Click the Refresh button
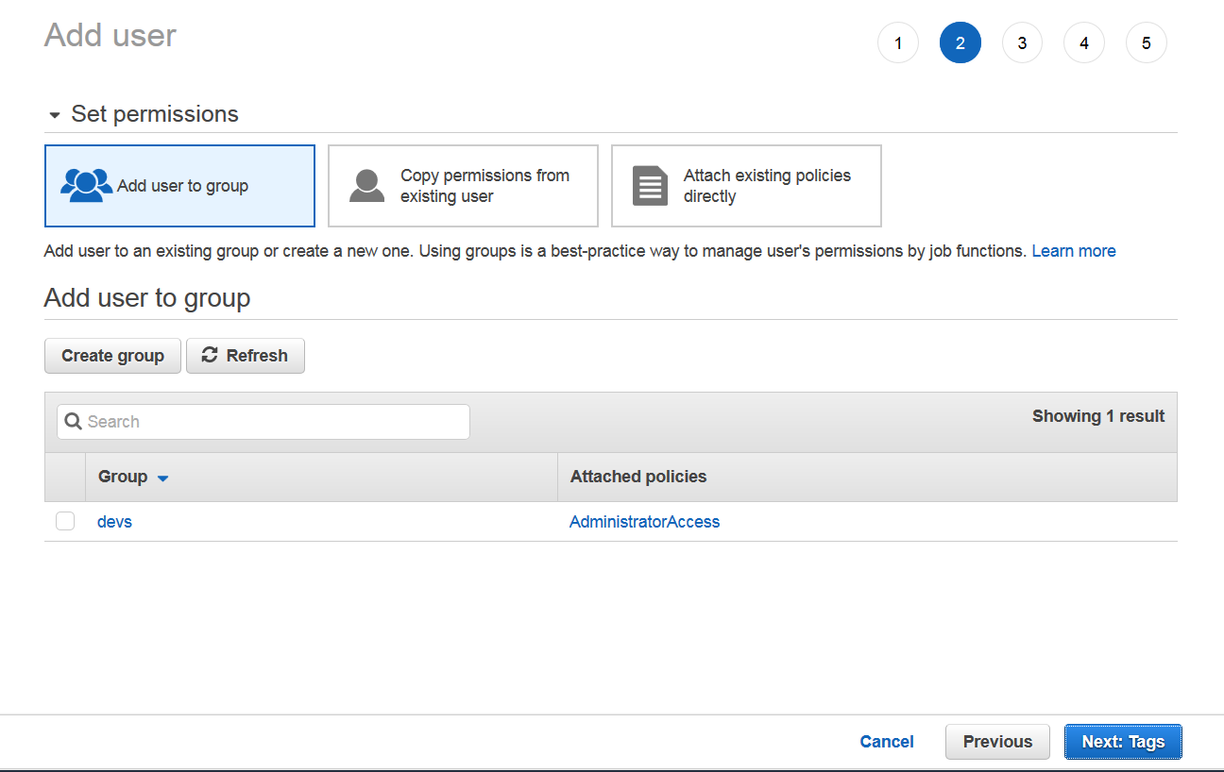 point(246,356)
